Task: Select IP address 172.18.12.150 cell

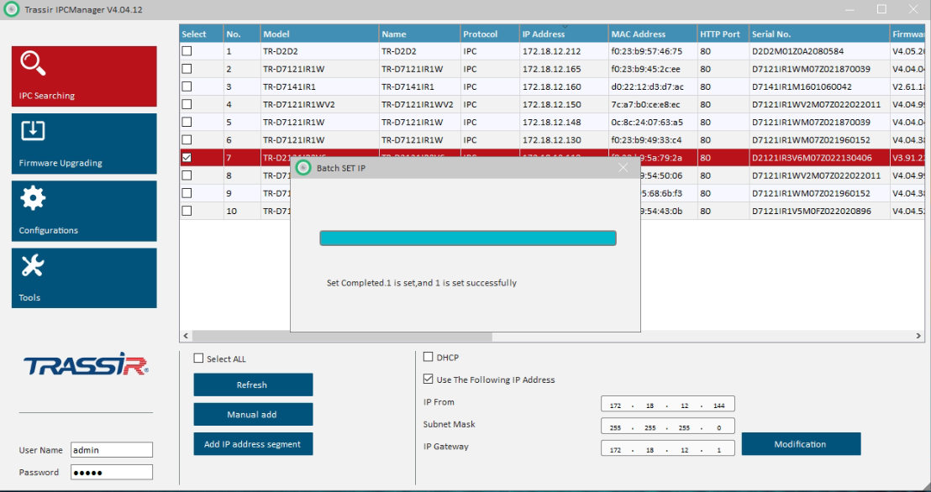Action: pos(564,104)
